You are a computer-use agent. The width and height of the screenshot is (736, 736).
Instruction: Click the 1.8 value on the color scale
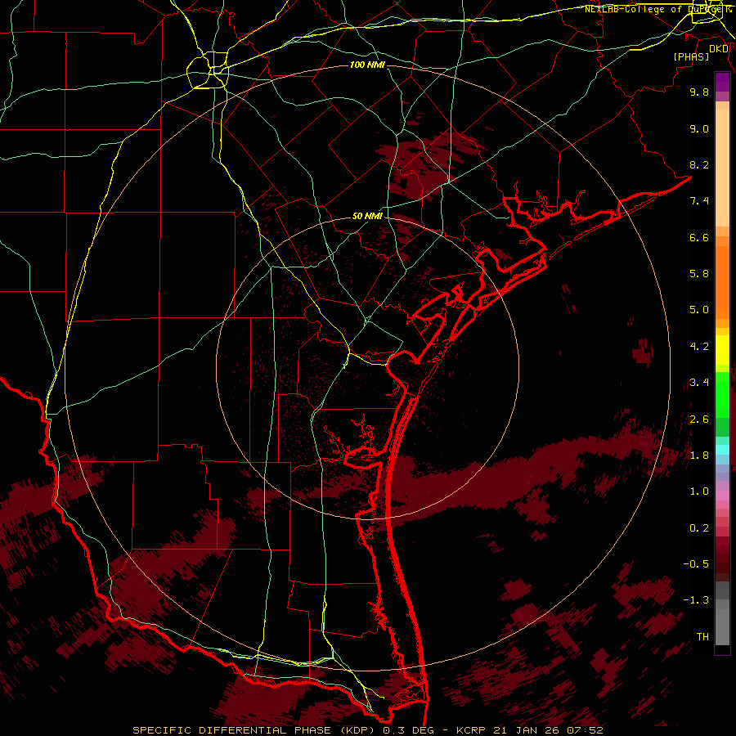(699, 456)
